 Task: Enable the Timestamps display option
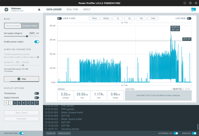coord(37,93)
